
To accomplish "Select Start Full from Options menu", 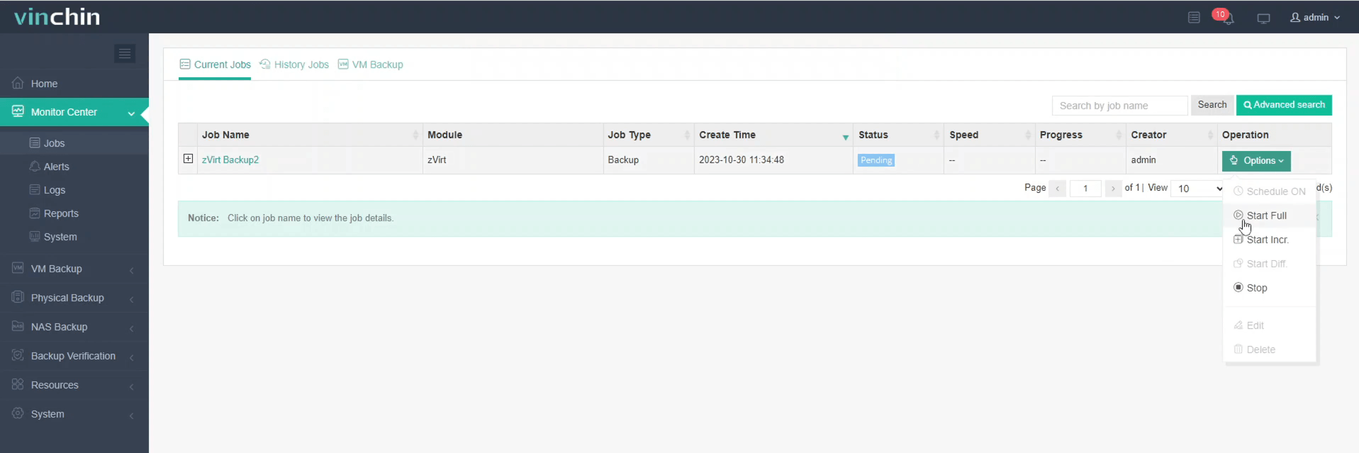I will (1269, 216).
